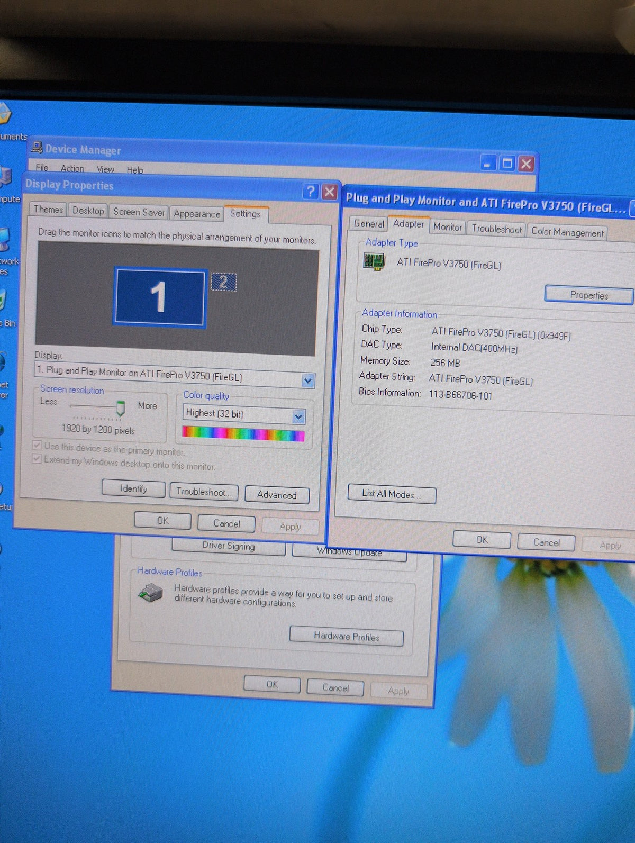Switch to the Themes tab
This screenshot has width=635, height=843.
48,210
